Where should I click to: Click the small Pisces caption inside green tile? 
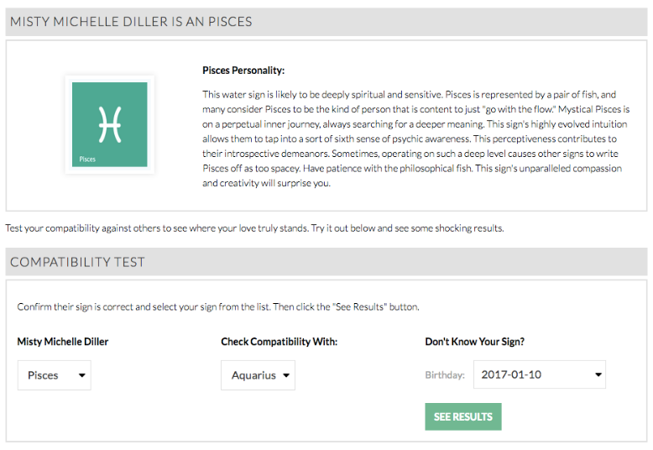87,160
